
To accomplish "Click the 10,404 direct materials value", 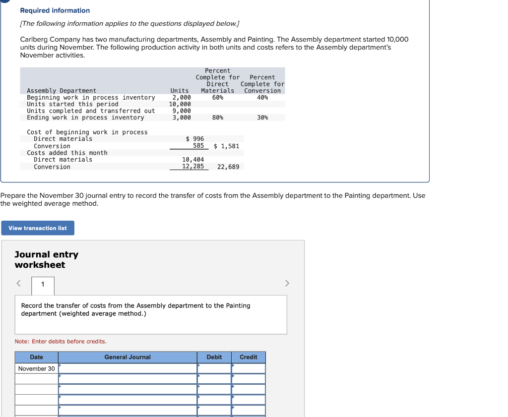I will [x=193, y=159].
